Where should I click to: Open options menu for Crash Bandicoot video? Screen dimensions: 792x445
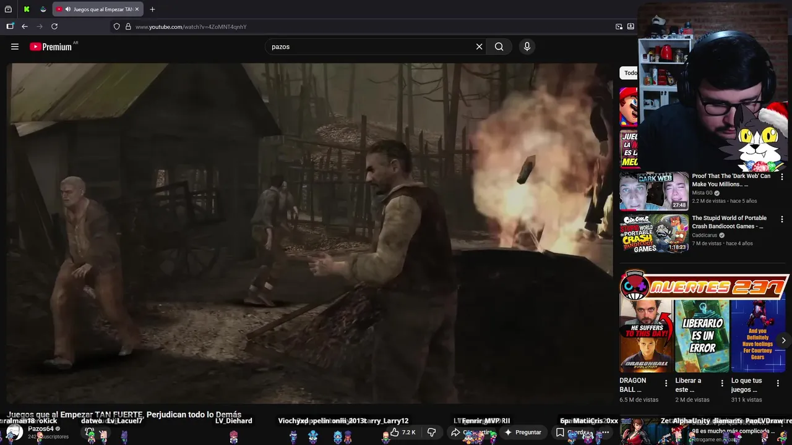point(781,219)
